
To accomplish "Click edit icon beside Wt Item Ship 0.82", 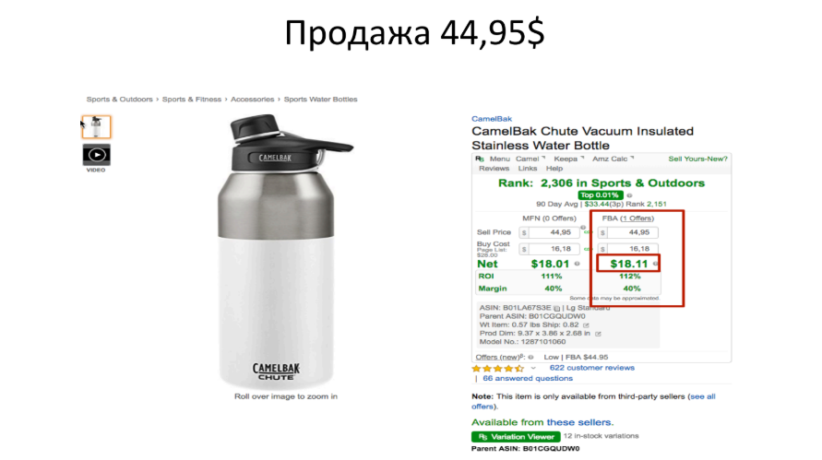I will (x=586, y=325).
